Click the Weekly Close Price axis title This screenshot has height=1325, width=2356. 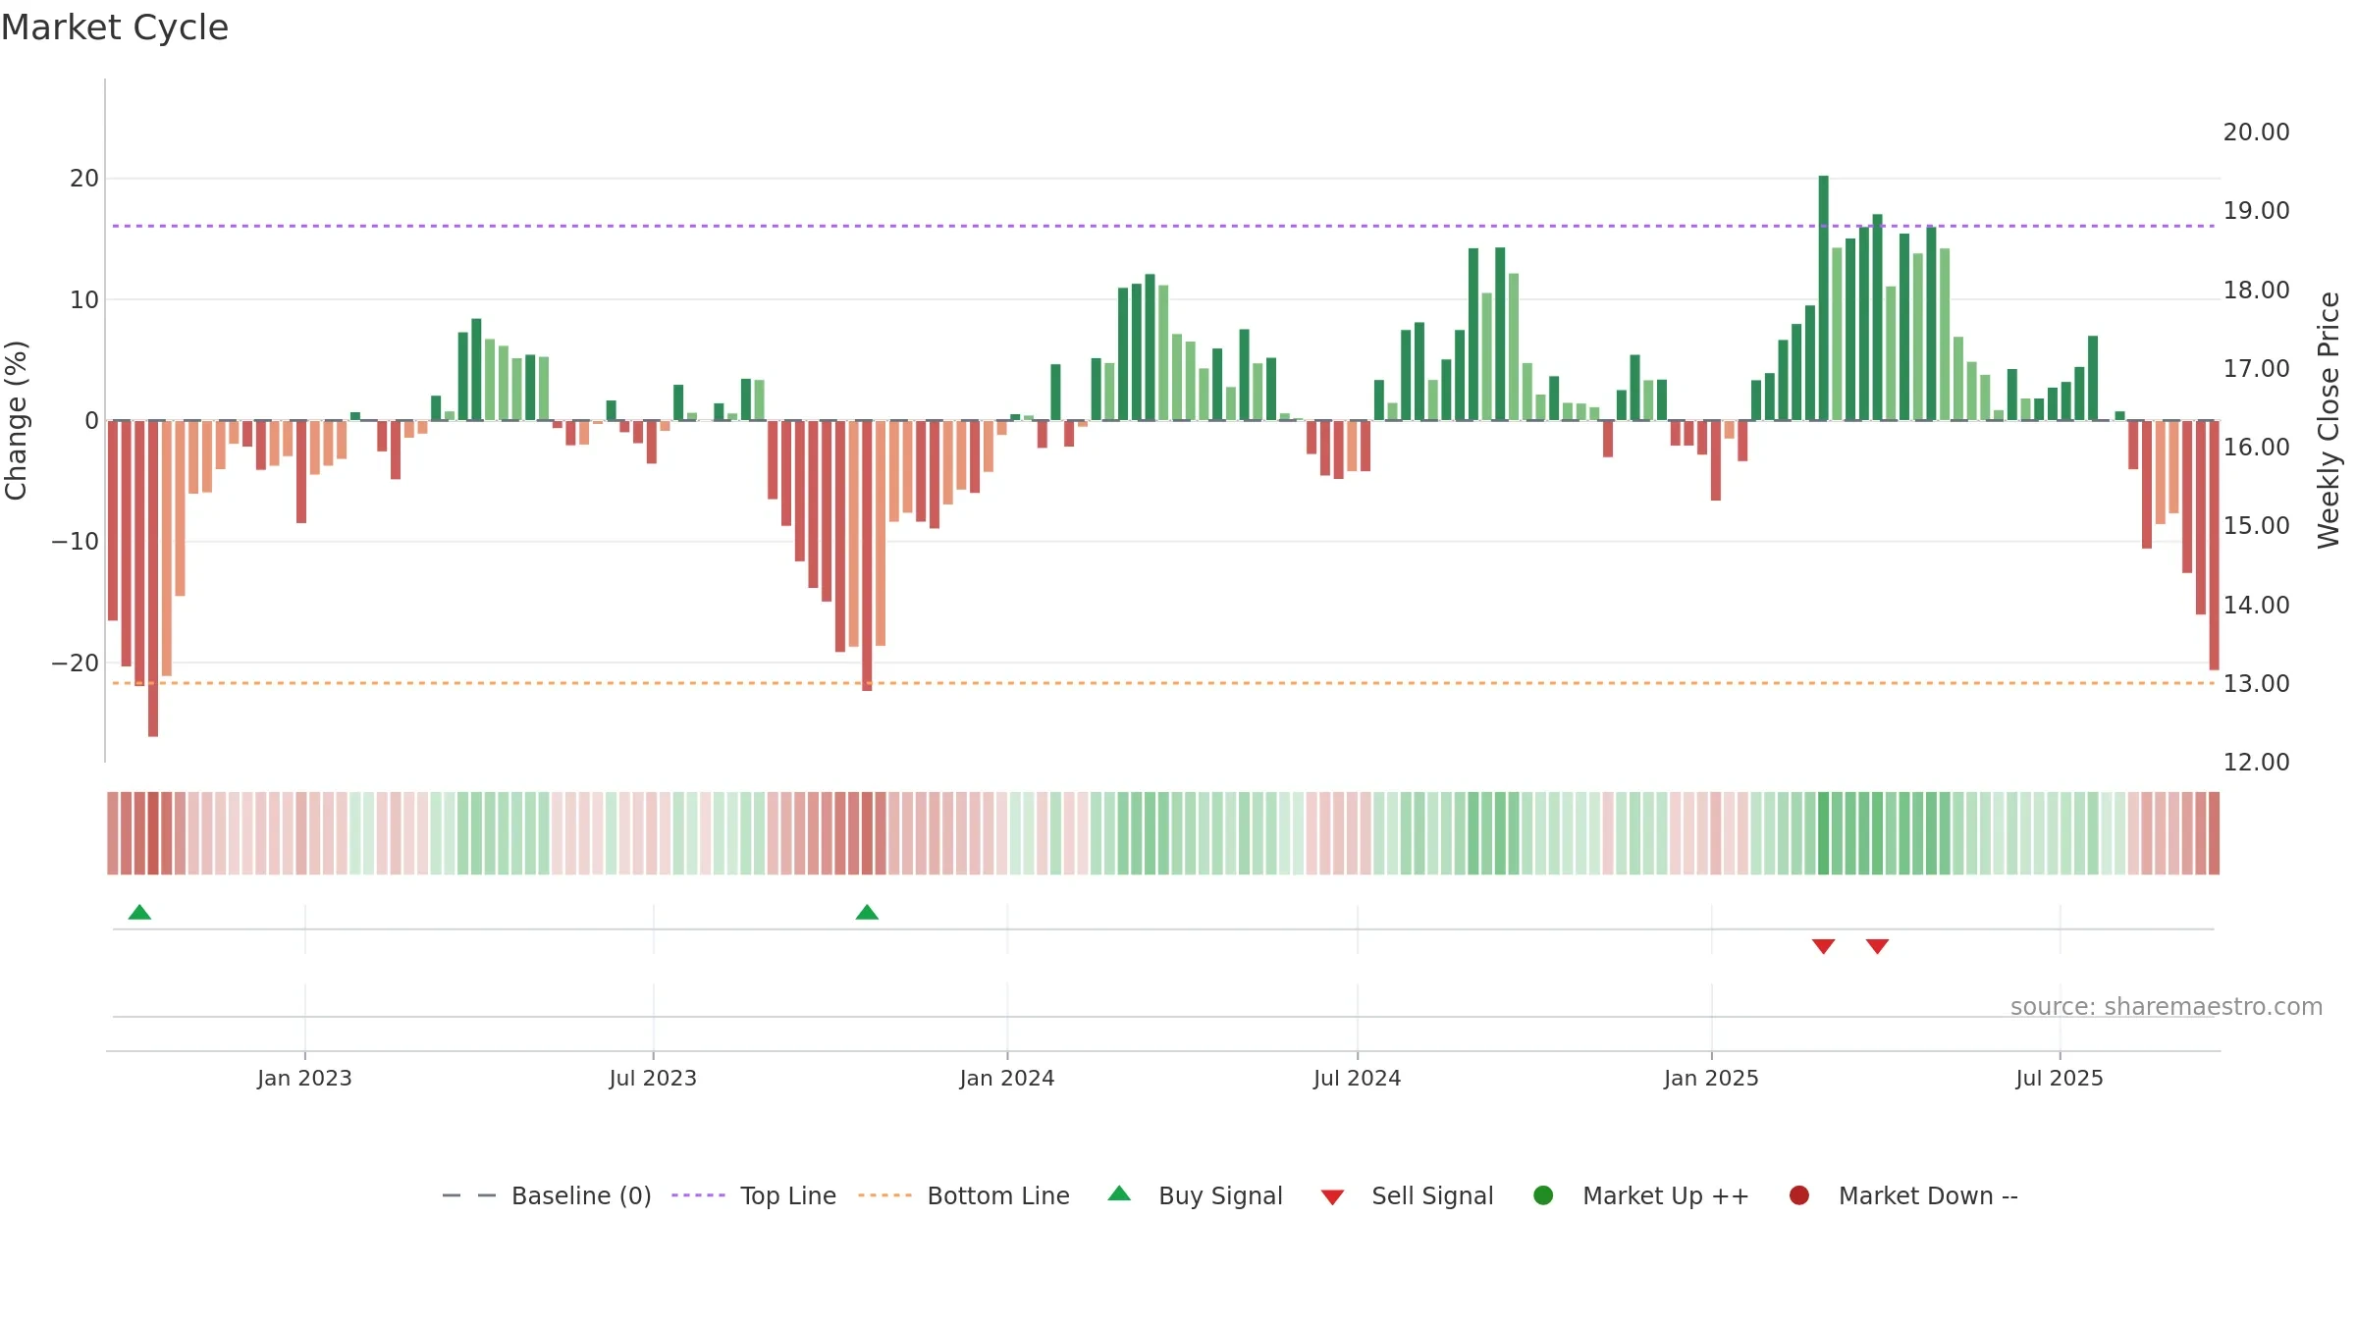2329,420
